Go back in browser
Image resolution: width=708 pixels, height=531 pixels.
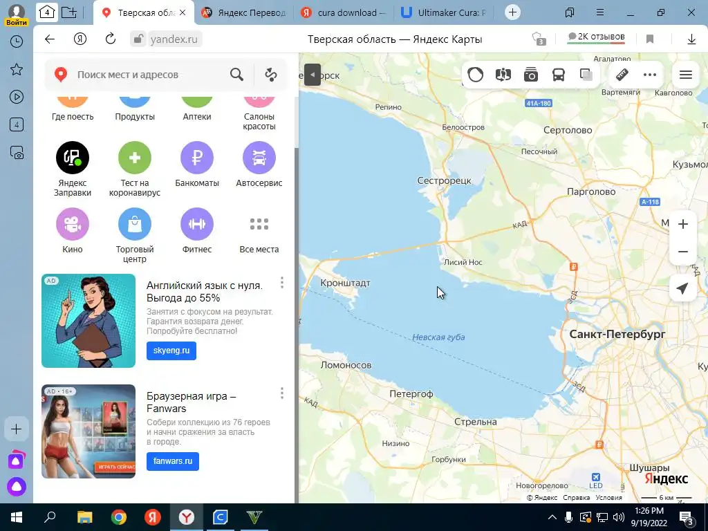pos(50,39)
